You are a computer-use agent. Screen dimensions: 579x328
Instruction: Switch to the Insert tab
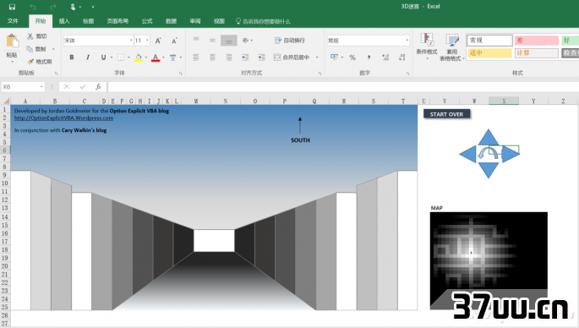click(x=64, y=21)
